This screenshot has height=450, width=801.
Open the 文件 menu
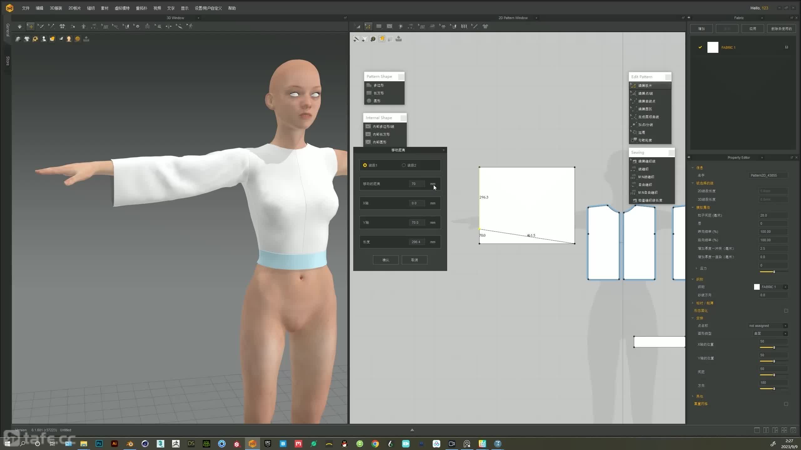tap(26, 8)
